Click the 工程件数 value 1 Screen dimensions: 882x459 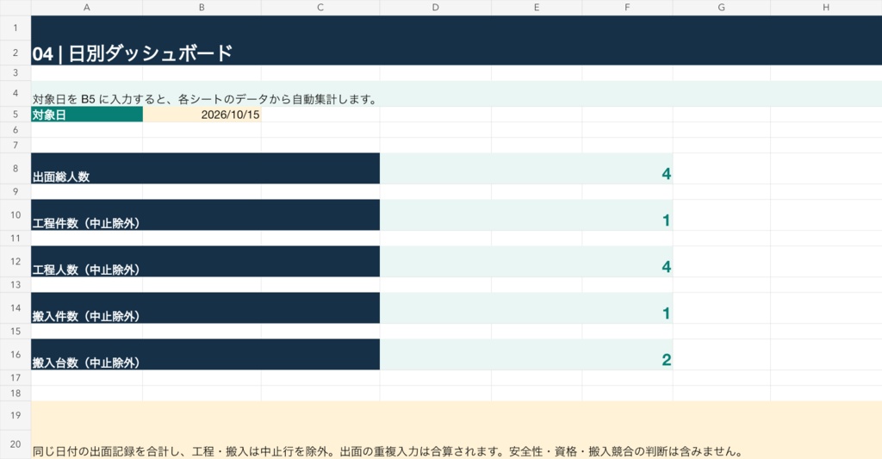point(526,215)
